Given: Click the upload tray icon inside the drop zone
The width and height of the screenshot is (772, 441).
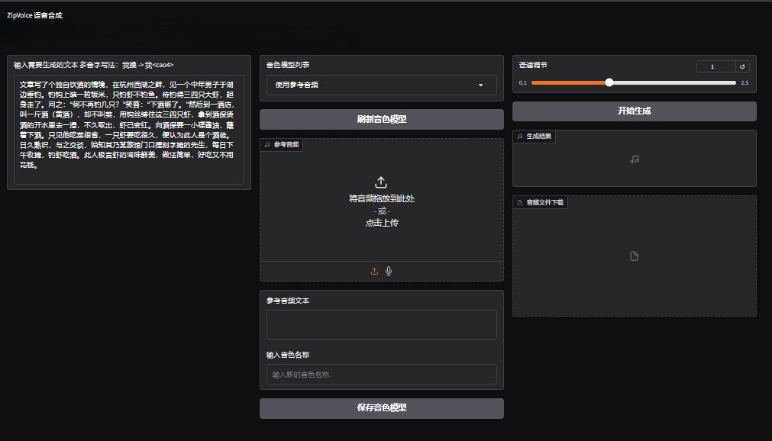Looking at the screenshot, I should [381, 182].
